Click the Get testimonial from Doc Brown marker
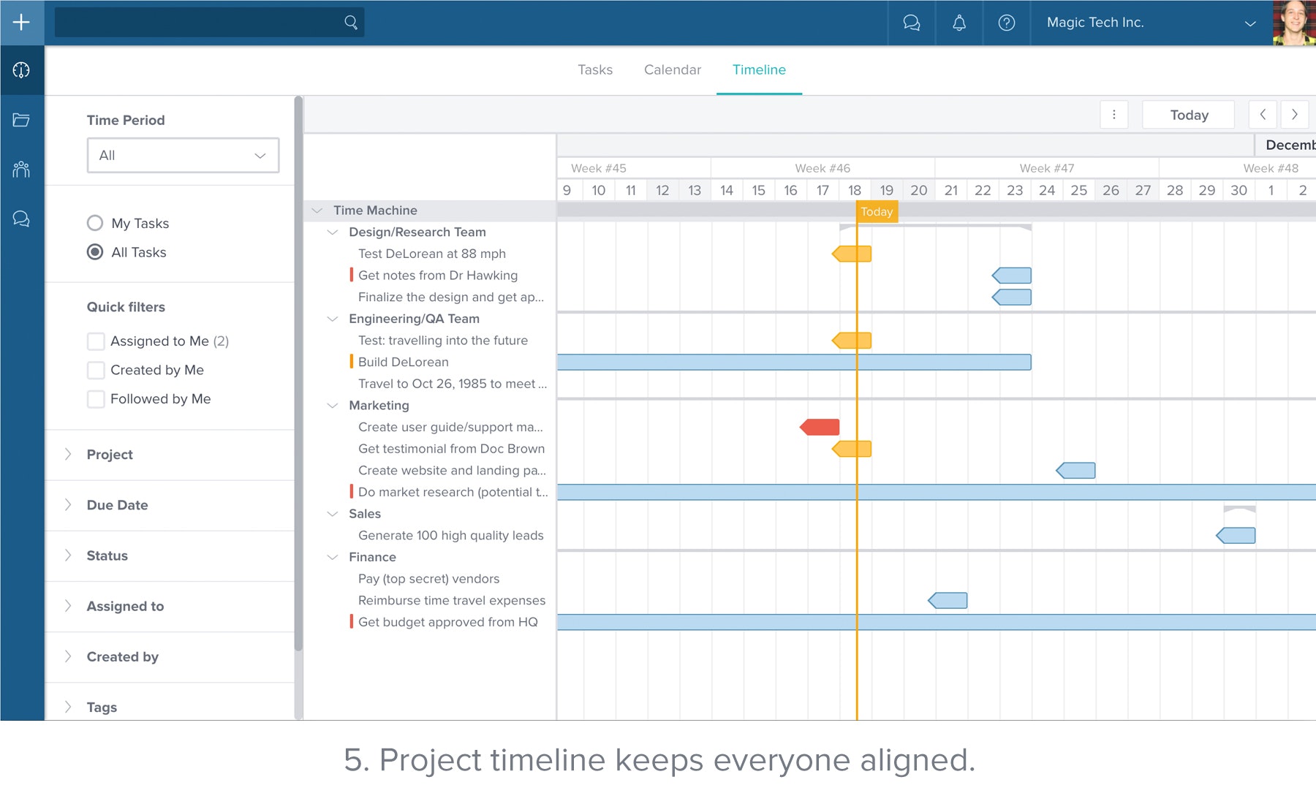The height and width of the screenshot is (804, 1316). 852,449
